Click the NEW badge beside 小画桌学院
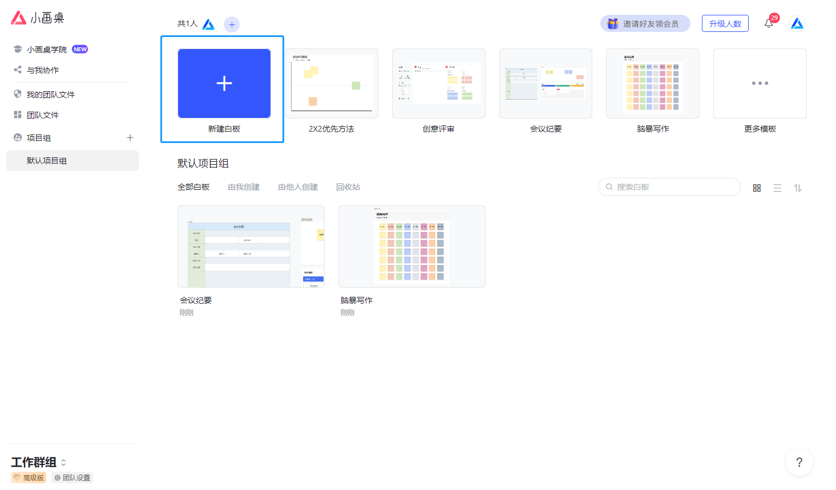The height and width of the screenshot is (490, 836). click(x=80, y=49)
